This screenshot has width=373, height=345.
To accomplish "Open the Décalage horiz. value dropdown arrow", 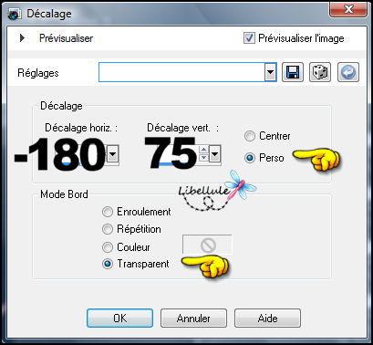I will [113, 154].
